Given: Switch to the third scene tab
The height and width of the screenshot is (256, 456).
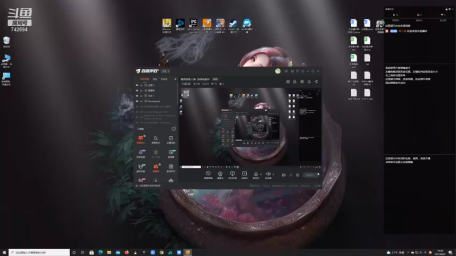Looking at the screenshot, I should click(x=164, y=79).
